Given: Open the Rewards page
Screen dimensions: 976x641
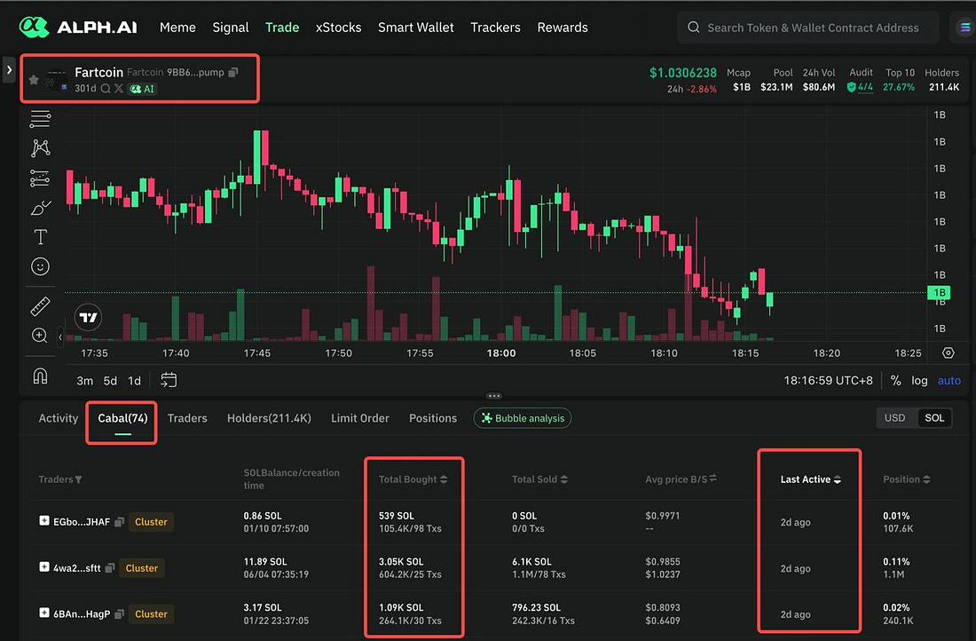Looking at the screenshot, I should coord(563,28).
